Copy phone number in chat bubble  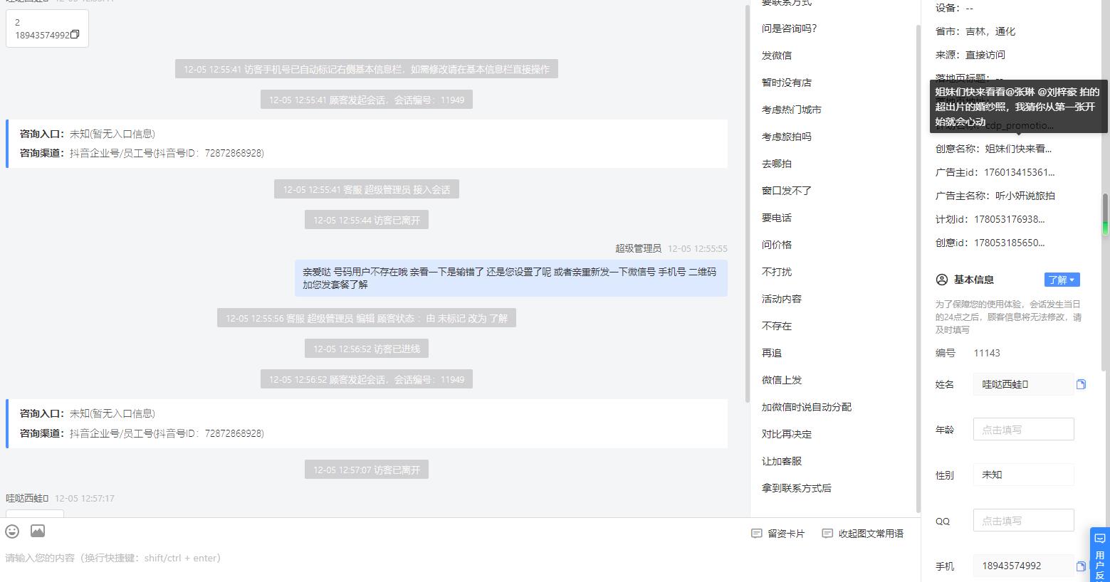click(x=75, y=34)
